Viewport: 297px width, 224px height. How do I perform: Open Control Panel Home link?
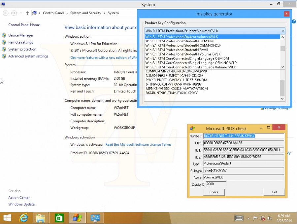click(x=24, y=25)
